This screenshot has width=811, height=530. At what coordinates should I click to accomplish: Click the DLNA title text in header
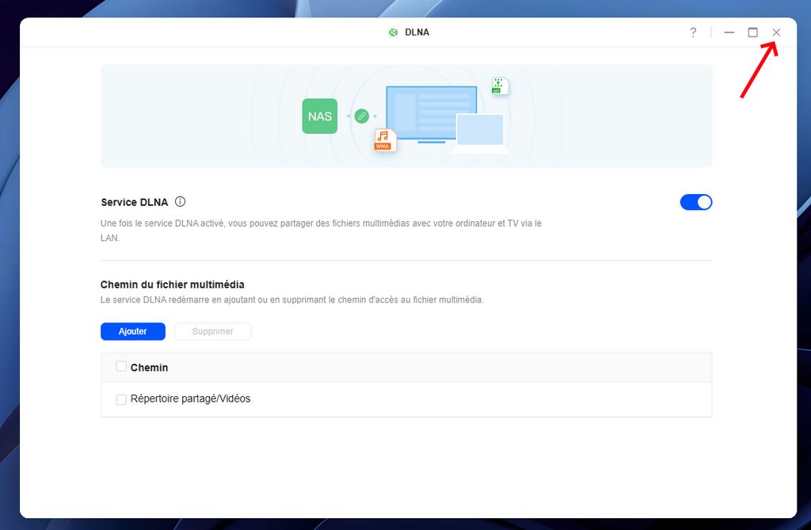coord(417,32)
